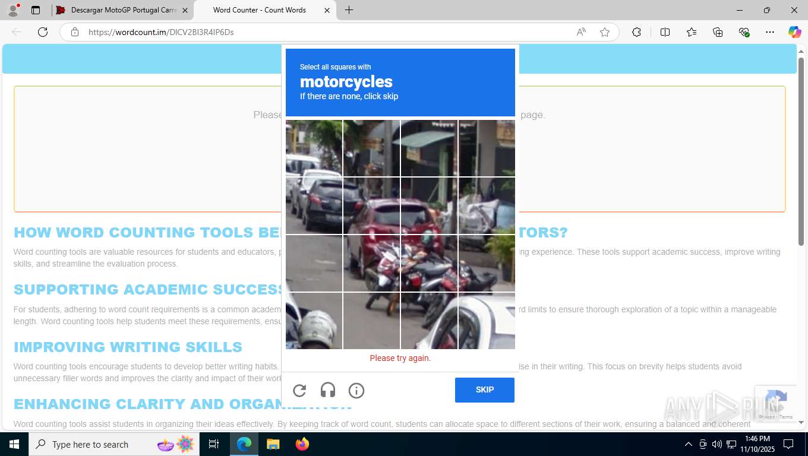Open browser Collections
The width and height of the screenshot is (808, 456).
coord(718,32)
